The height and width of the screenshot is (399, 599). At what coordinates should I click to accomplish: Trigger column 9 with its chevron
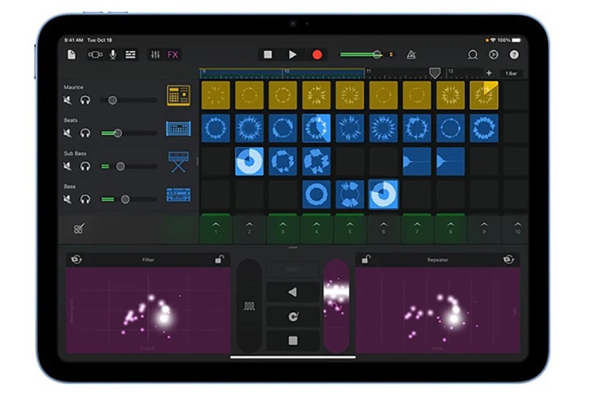click(484, 228)
